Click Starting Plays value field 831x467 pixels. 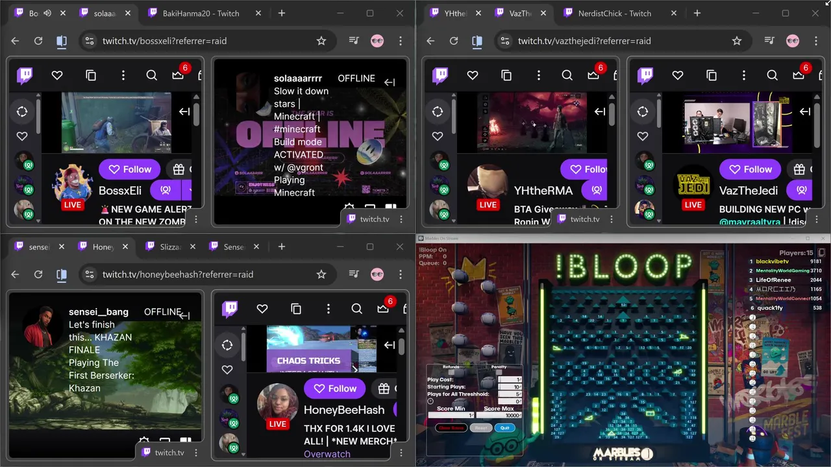[510, 387]
